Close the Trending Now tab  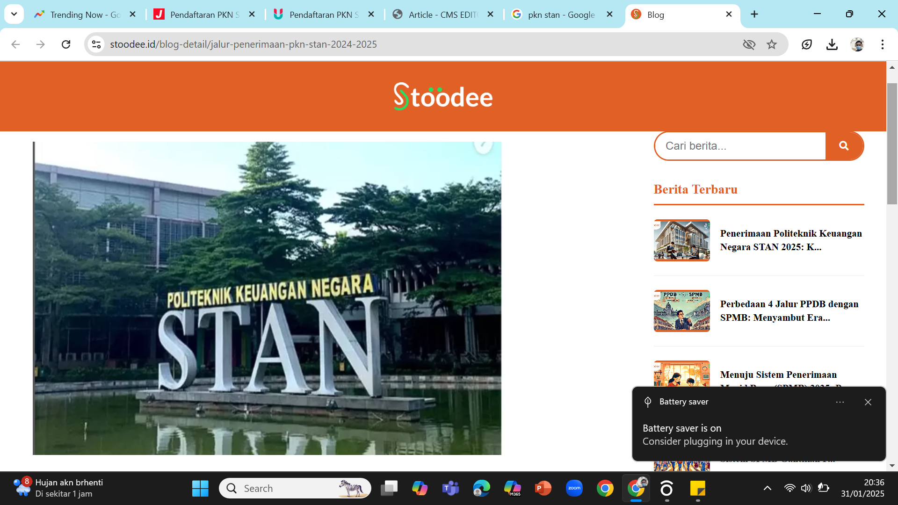tap(133, 14)
